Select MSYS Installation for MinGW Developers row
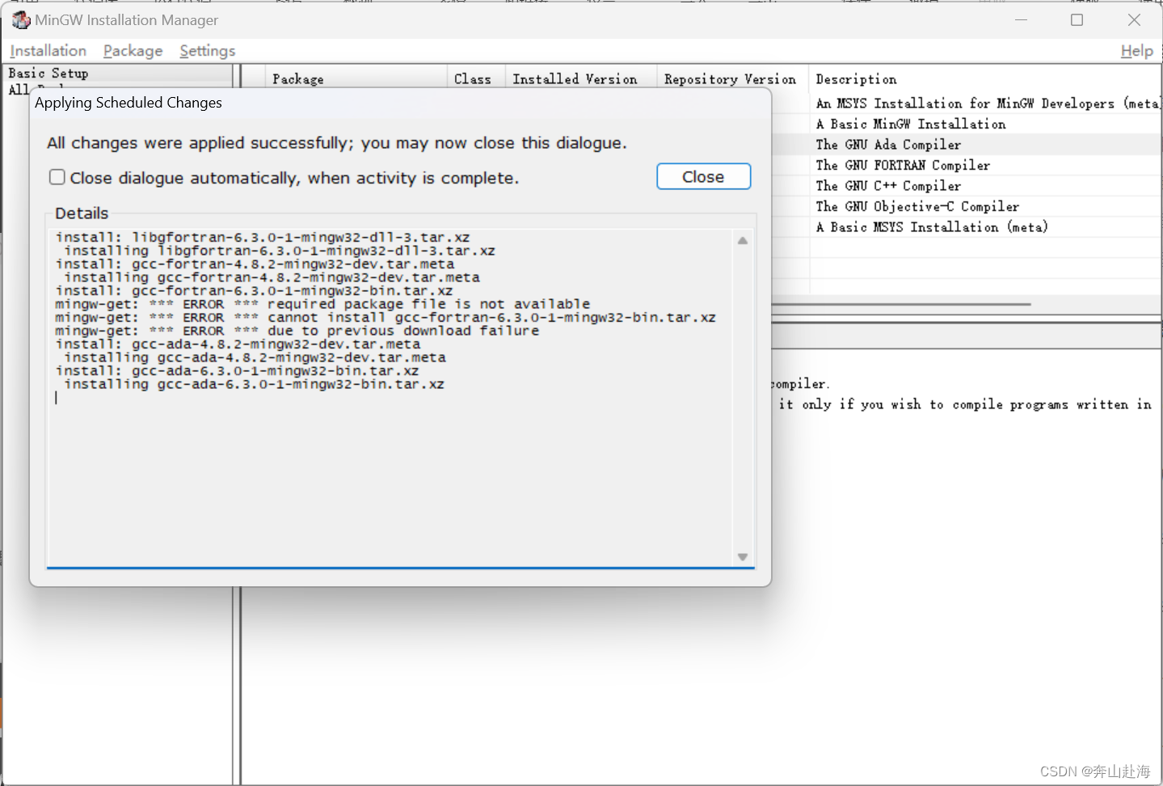This screenshot has height=786, width=1163. (967, 104)
